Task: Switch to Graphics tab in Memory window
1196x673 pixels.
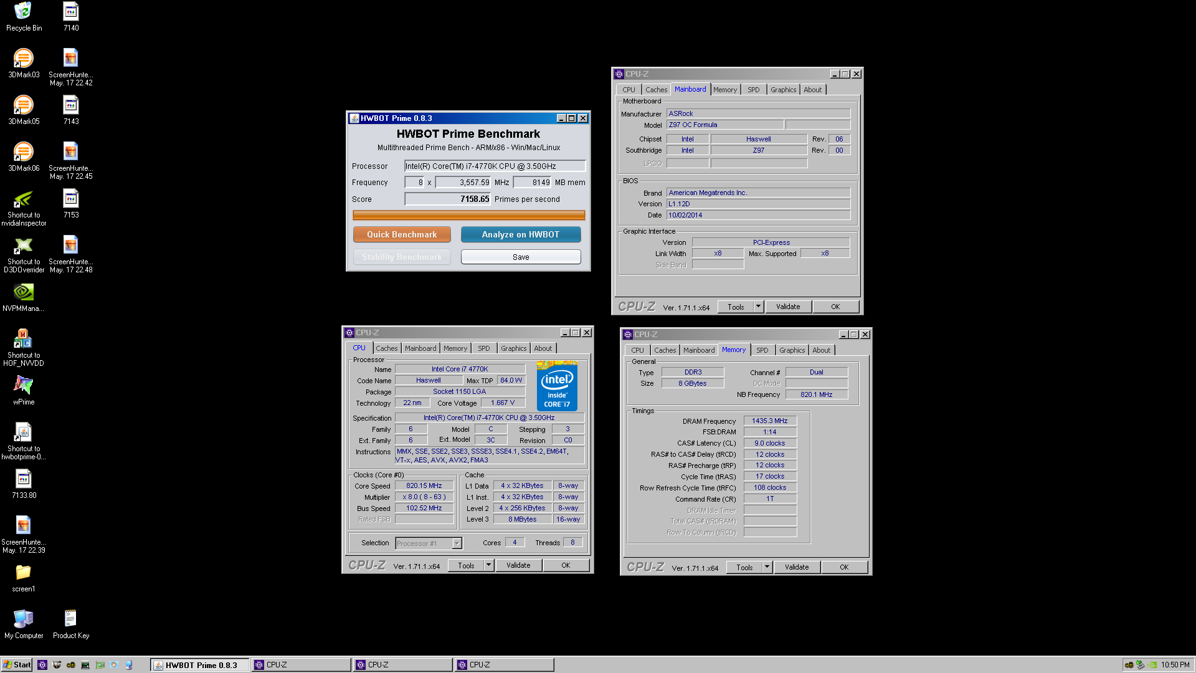Action: point(792,350)
